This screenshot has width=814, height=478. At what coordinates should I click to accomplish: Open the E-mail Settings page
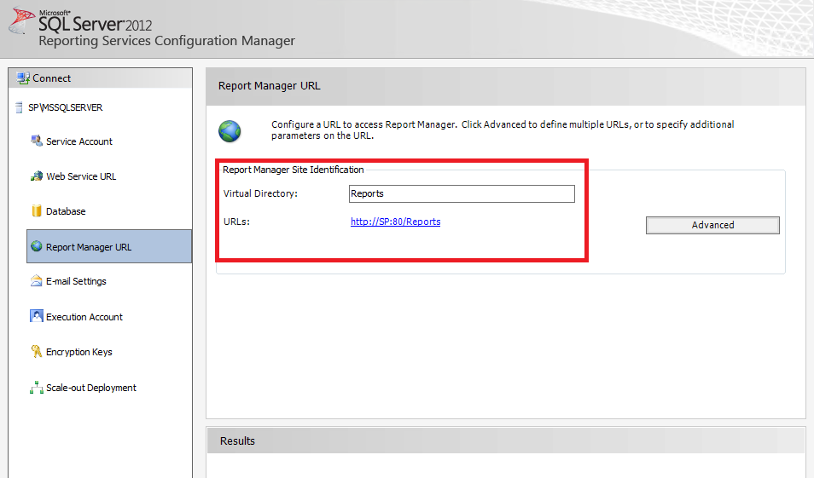coord(76,281)
